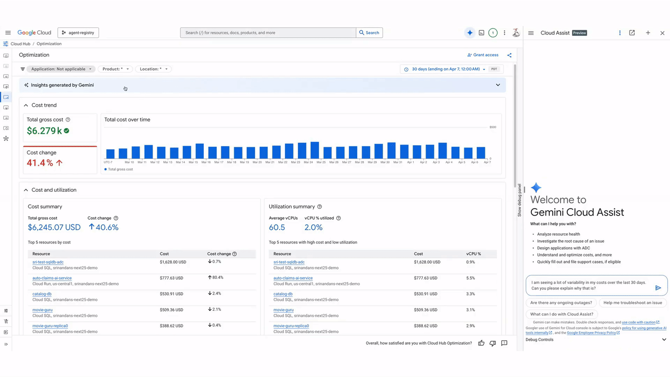This screenshot has width=670, height=377.
Task: Expand Debug Controls chevron
Action: click(x=664, y=340)
